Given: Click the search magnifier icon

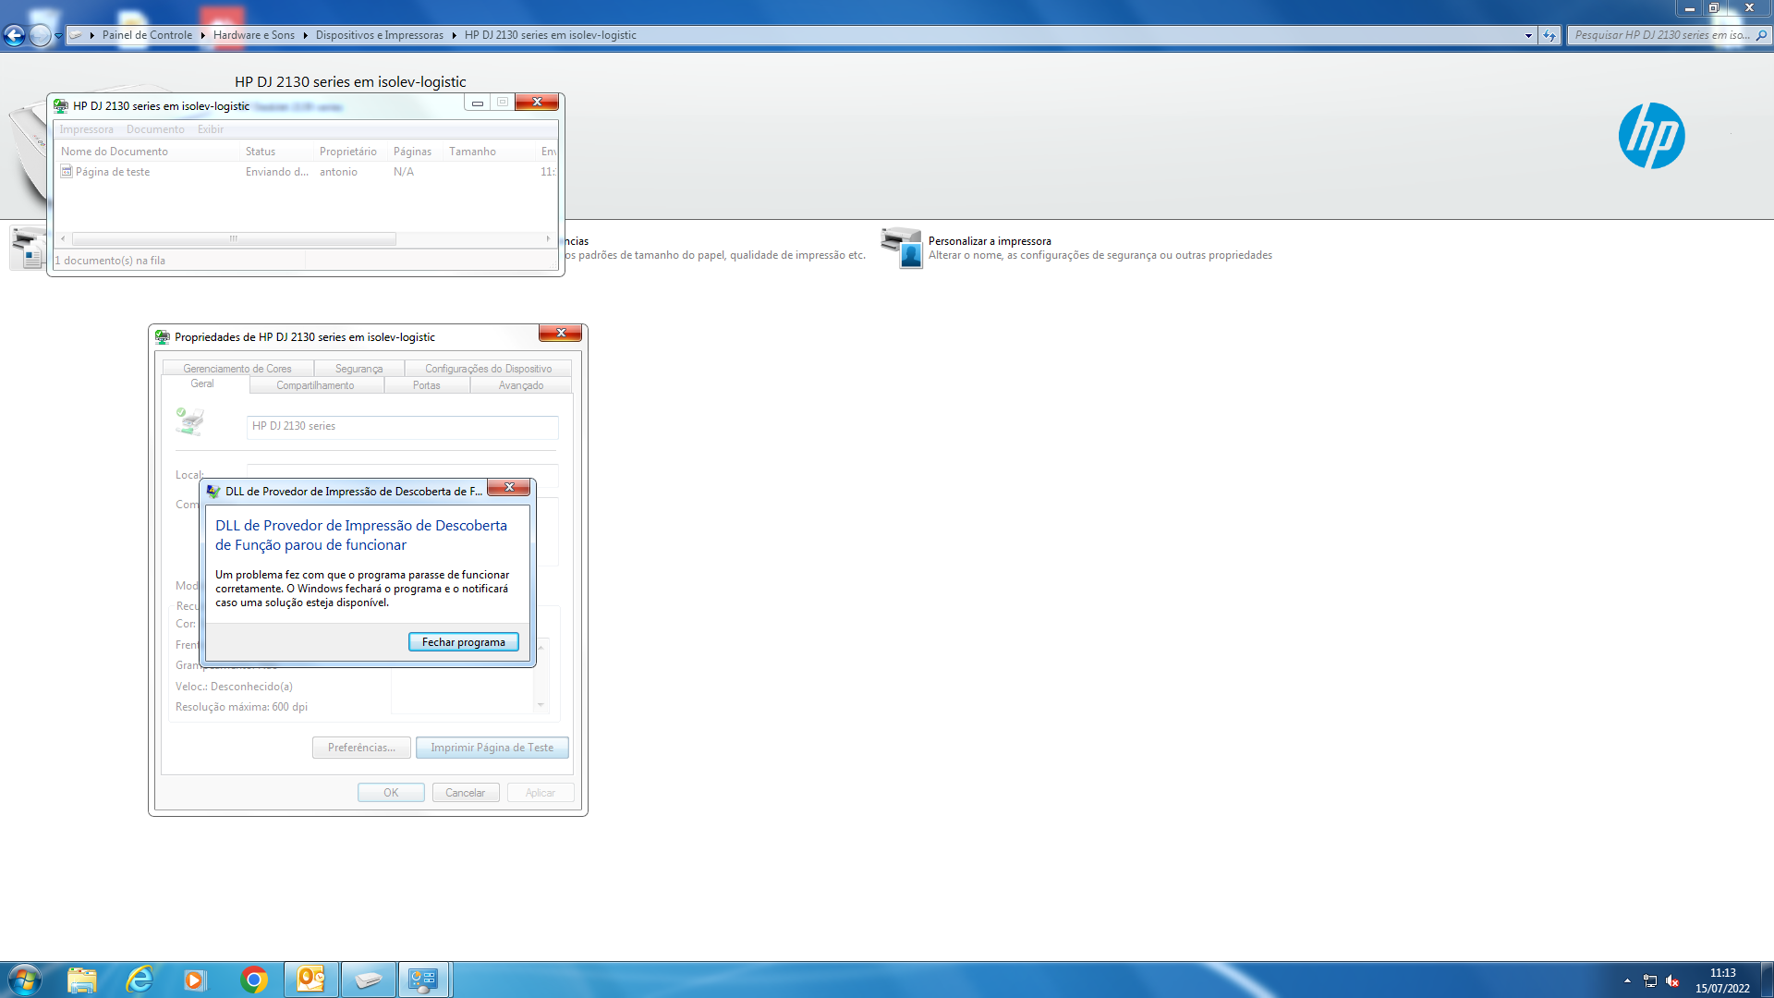Looking at the screenshot, I should point(1761,35).
